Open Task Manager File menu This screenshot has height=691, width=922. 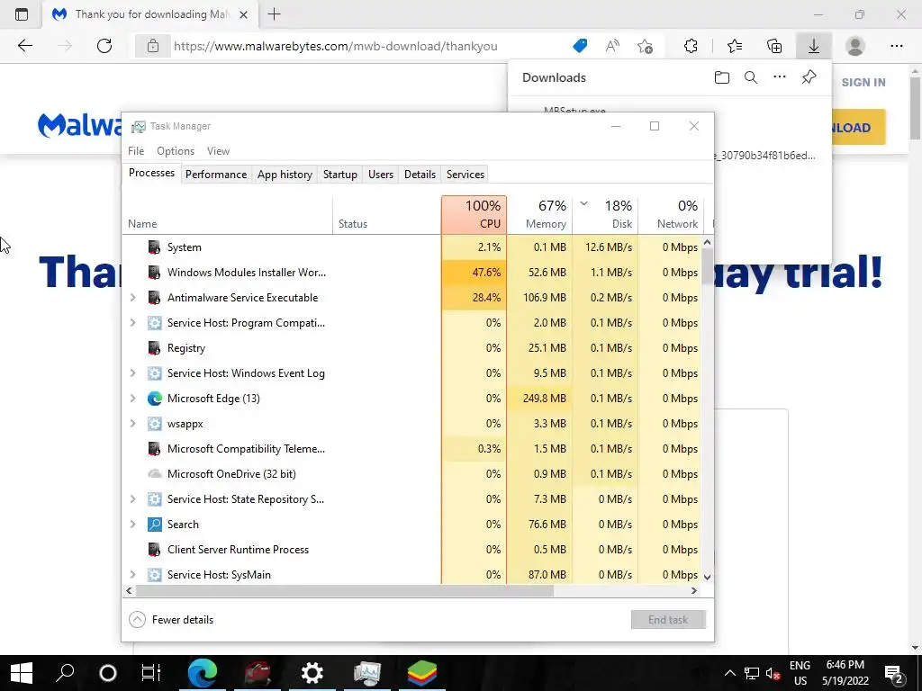coord(136,151)
